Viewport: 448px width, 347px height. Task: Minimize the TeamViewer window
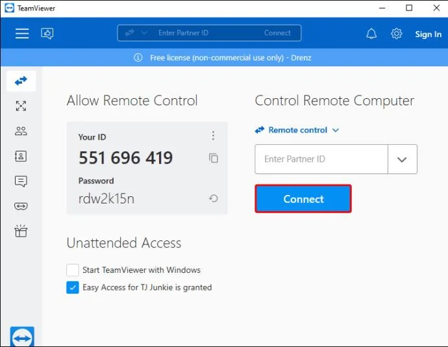click(x=382, y=8)
